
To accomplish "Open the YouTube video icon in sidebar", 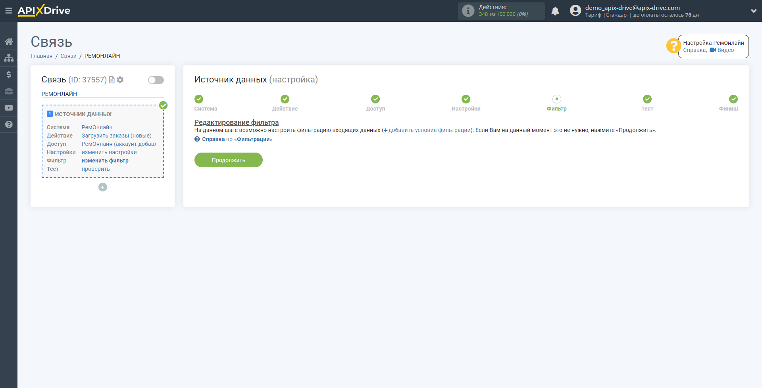I will pyautogui.click(x=9, y=108).
